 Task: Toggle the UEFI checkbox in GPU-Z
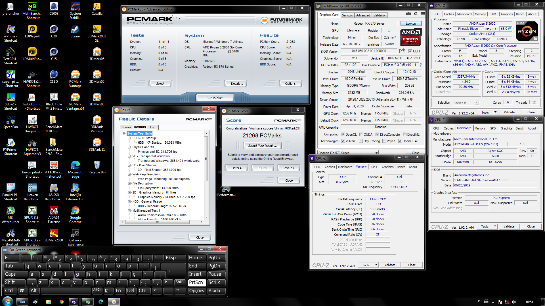click(x=410, y=51)
